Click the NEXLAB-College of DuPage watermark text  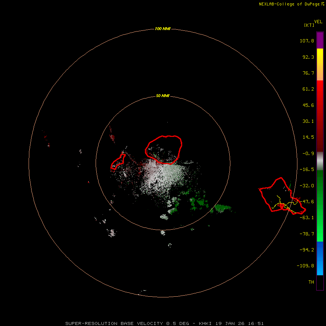[x=292, y=4]
